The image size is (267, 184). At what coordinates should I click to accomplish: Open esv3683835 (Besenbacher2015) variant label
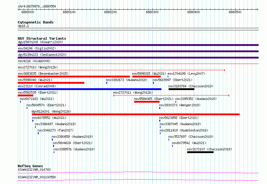point(43,74)
